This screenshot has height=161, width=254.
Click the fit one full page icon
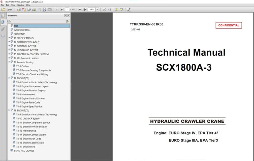tap(109, 10)
